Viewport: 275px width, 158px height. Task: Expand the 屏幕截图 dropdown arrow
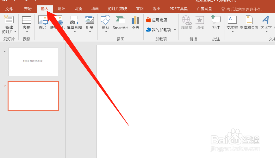(75, 32)
